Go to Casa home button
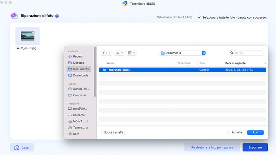This screenshot has width=276, height=155. click(x=22, y=147)
